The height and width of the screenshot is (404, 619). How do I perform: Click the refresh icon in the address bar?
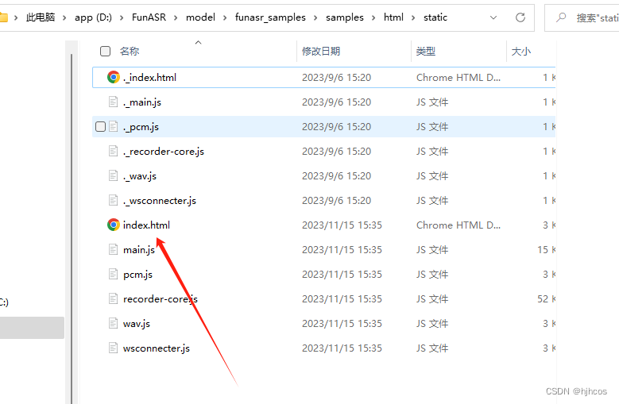520,17
